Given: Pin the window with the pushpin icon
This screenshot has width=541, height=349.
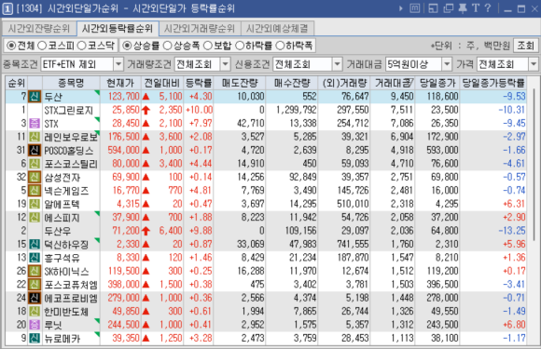Looking at the screenshot, I should 463,8.
